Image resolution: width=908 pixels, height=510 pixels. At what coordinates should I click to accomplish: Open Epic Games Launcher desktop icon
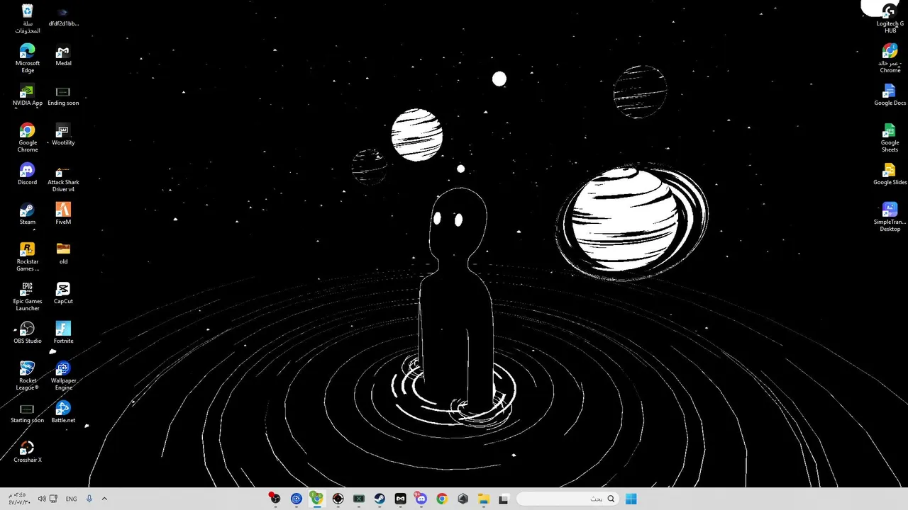pyautogui.click(x=28, y=296)
